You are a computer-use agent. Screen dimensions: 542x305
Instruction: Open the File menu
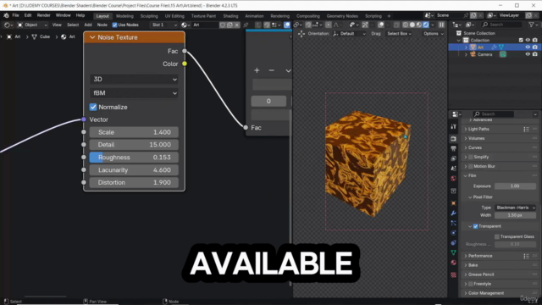coord(15,15)
